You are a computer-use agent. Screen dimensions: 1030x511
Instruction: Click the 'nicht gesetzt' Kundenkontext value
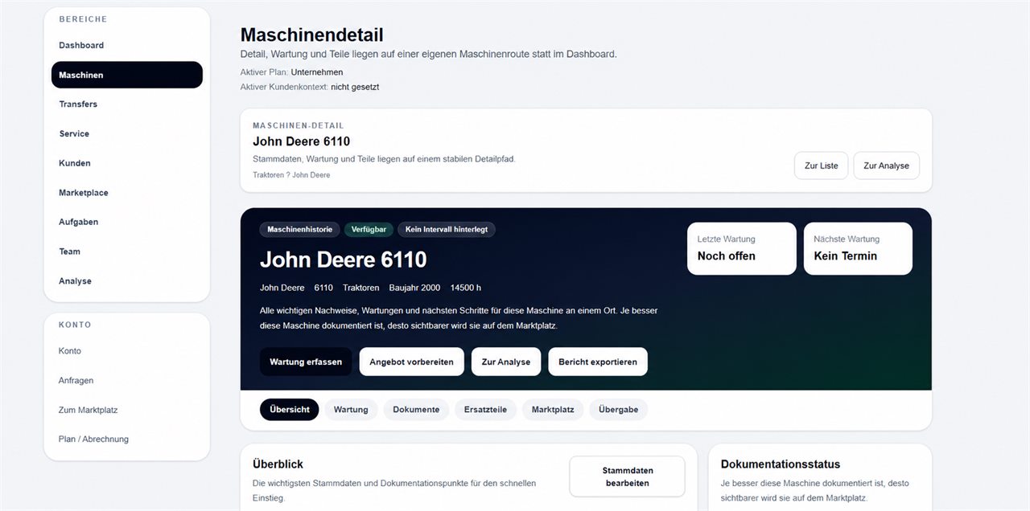pyautogui.click(x=355, y=87)
